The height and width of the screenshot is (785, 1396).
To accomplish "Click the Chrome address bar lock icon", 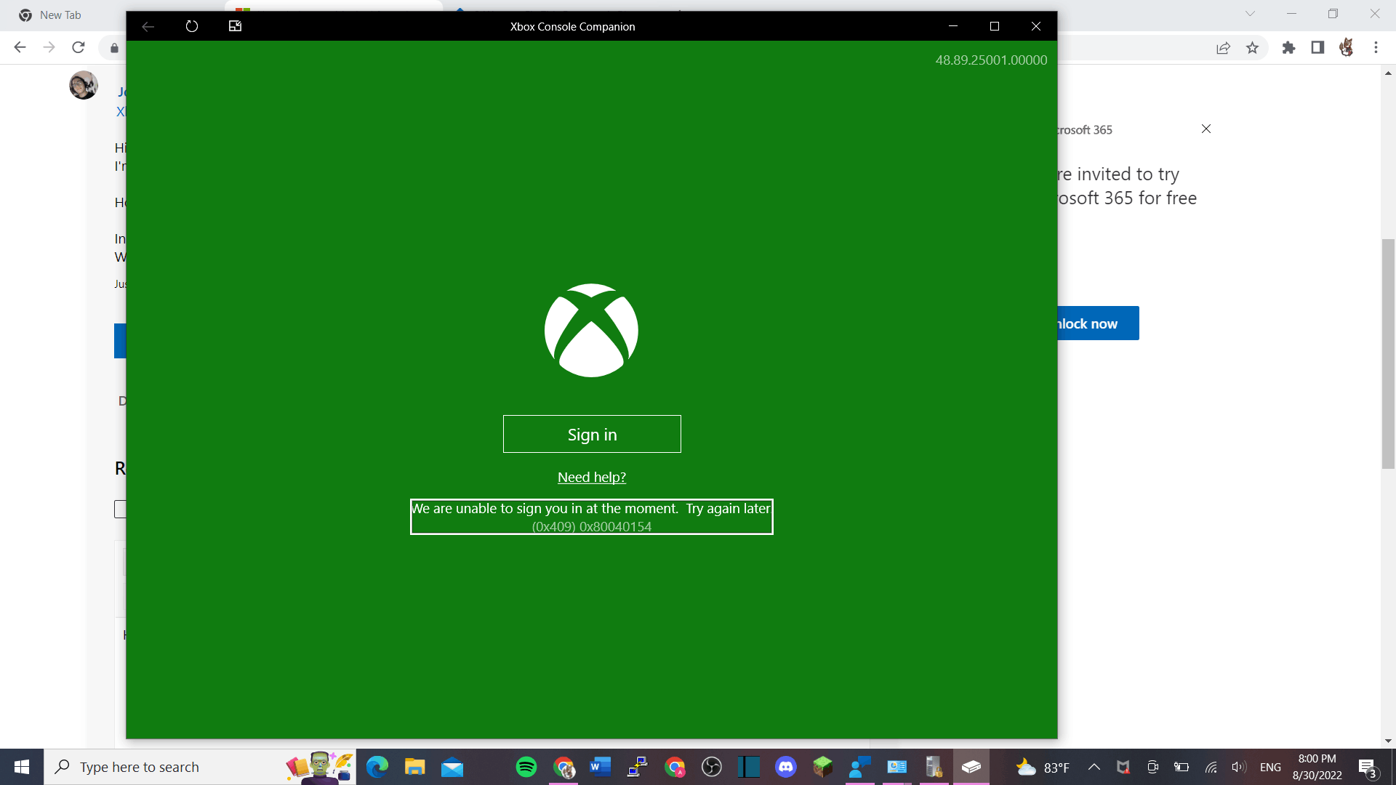I will pos(114,48).
